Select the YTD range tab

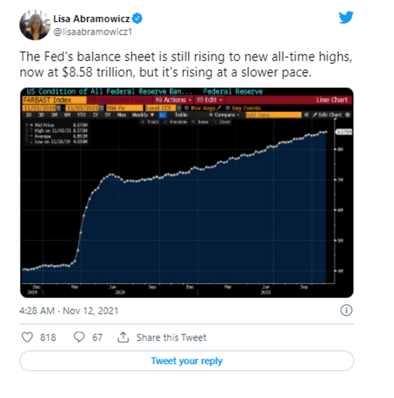[81, 115]
